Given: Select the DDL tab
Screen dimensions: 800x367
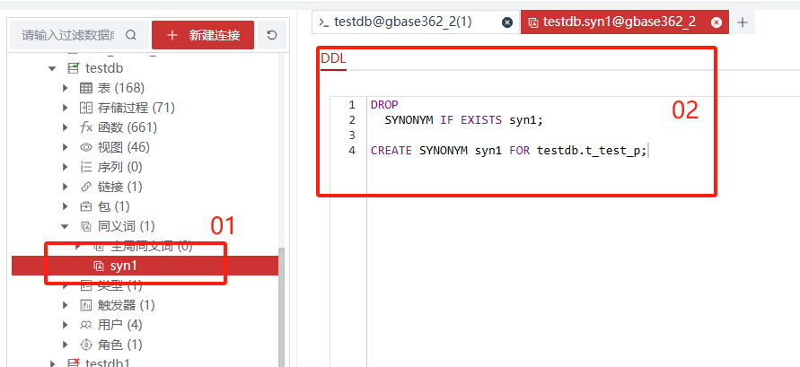Looking at the screenshot, I should coord(333,59).
